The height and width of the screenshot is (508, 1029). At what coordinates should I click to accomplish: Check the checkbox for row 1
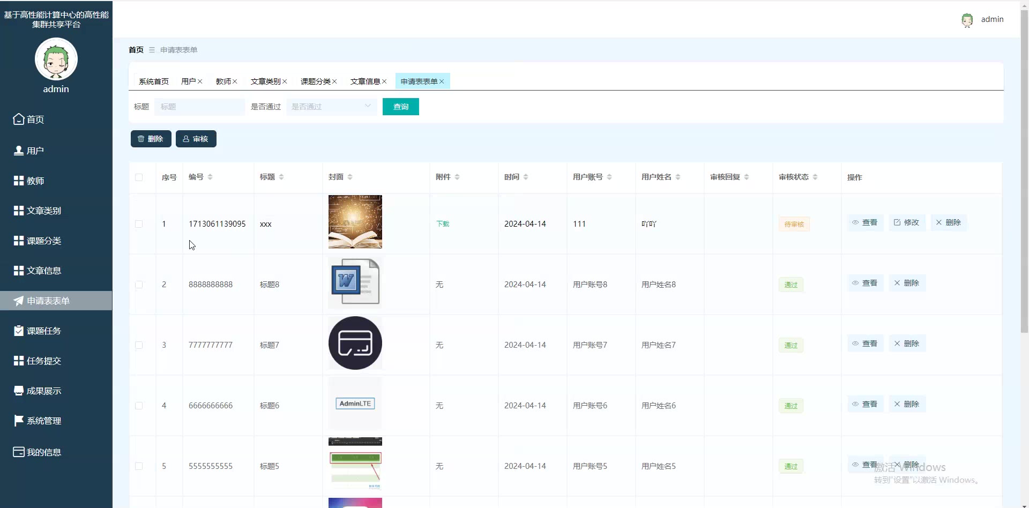pos(139,224)
